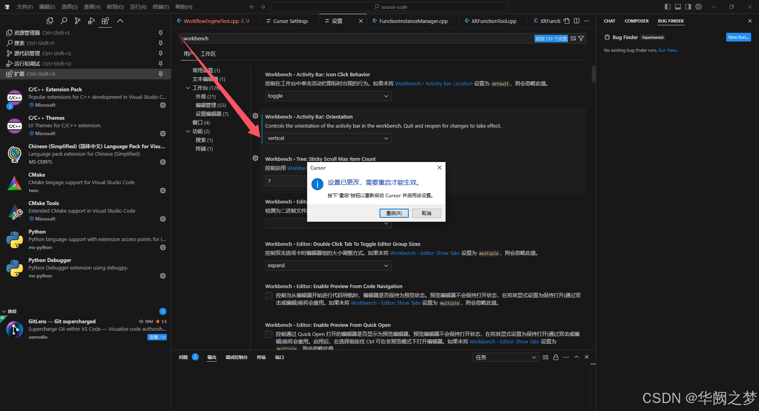Toggle bottom panel layout icon

(678, 7)
